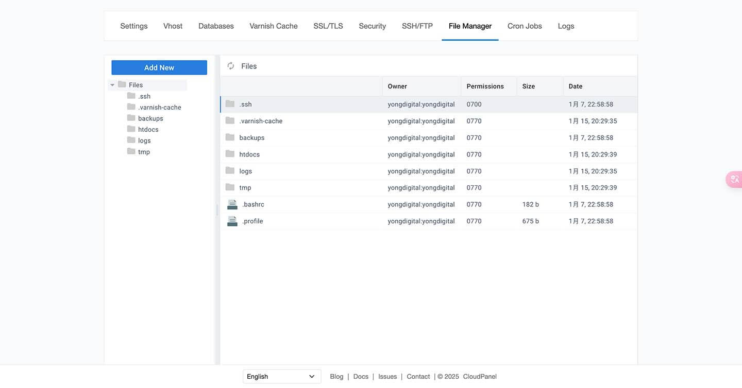Click the .ssh folder icon in sidebar tree
742x388 pixels.
tap(131, 96)
